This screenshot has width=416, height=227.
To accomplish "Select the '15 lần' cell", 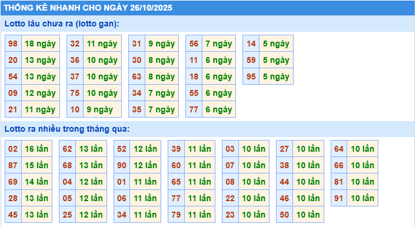I will pos(36,165).
